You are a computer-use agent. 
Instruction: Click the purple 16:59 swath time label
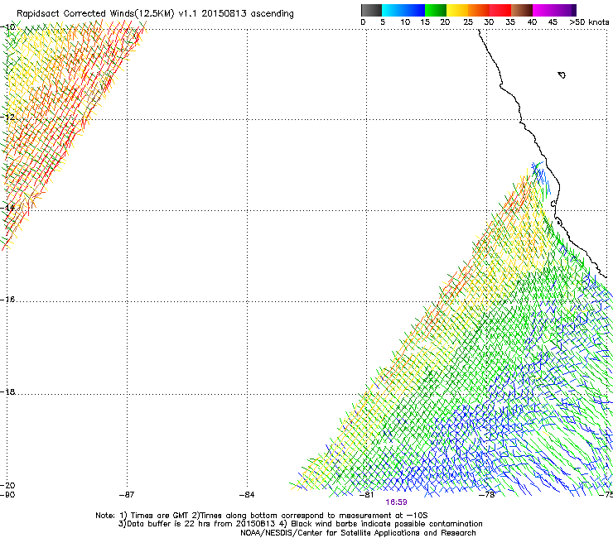pyautogui.click(x=396, y=502)
